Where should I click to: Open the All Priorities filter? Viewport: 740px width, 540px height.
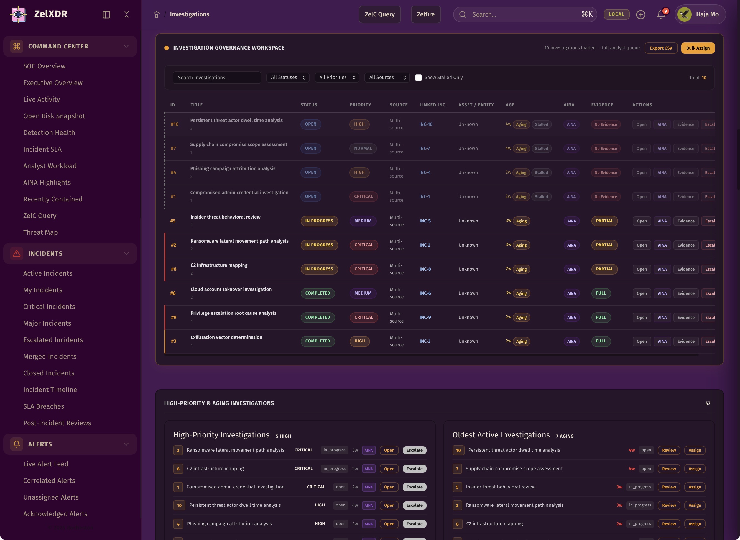coord(337,78)
